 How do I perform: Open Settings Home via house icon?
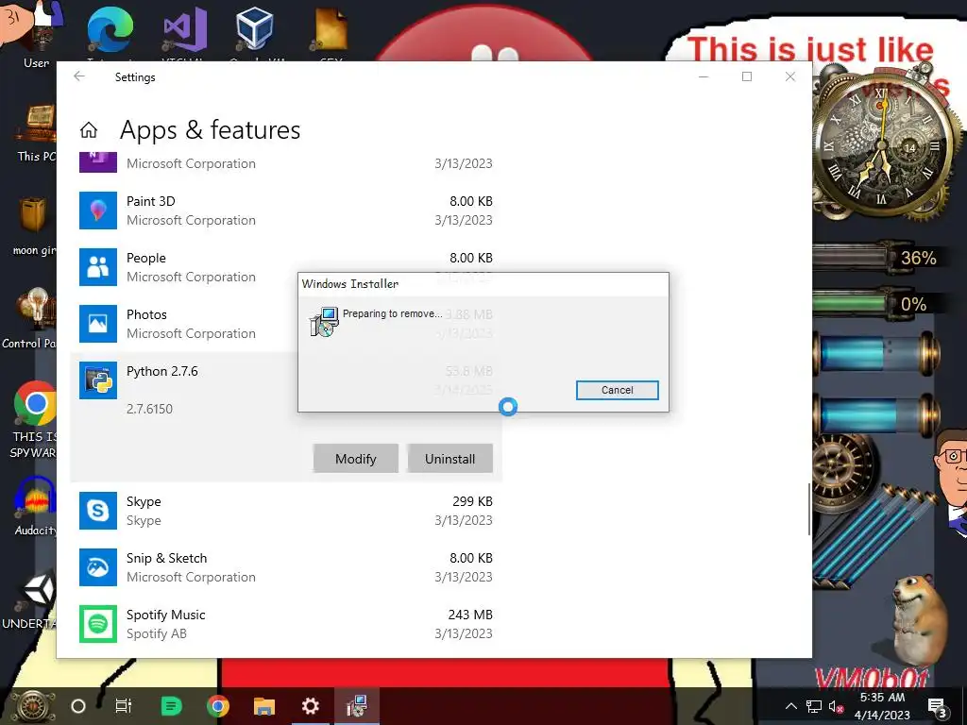[89, 130]
